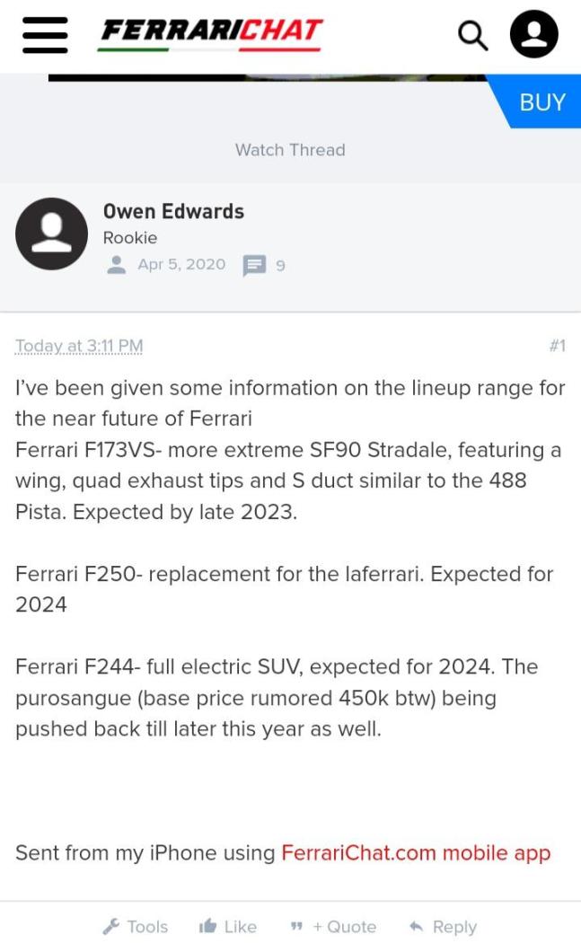Open the 'Today at 3:11 PM' timestamp

[x=79, y=346]
